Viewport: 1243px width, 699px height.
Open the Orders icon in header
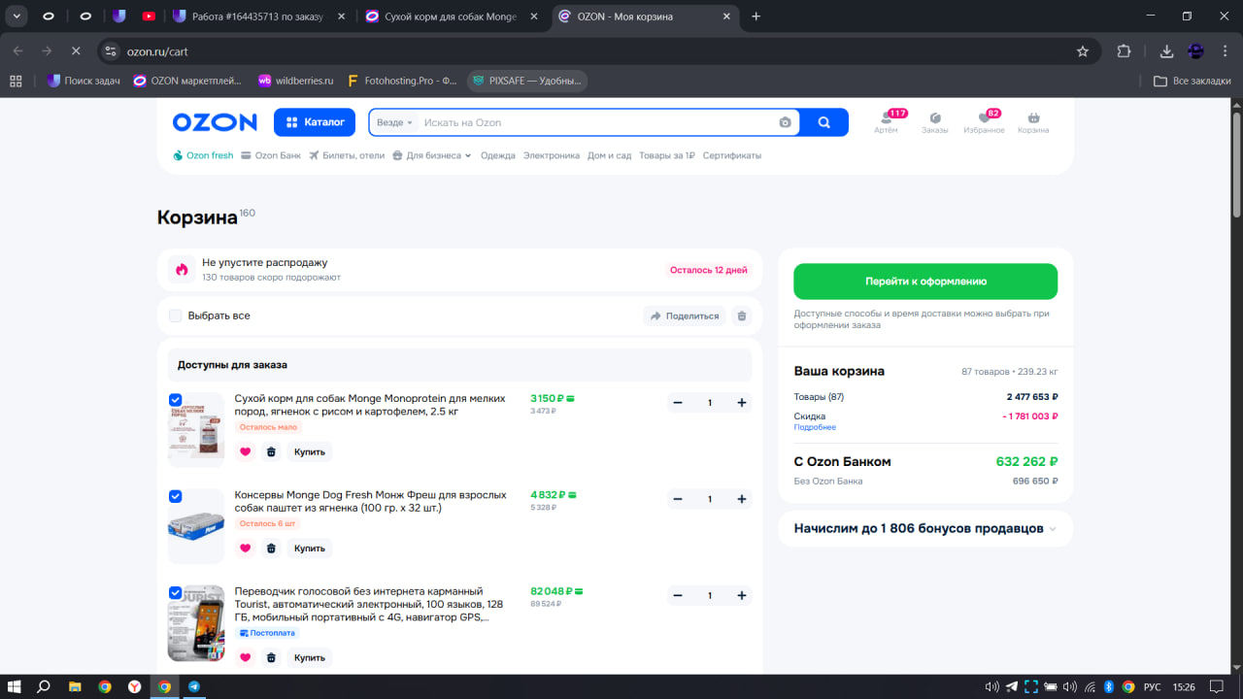tap(934, 118)
